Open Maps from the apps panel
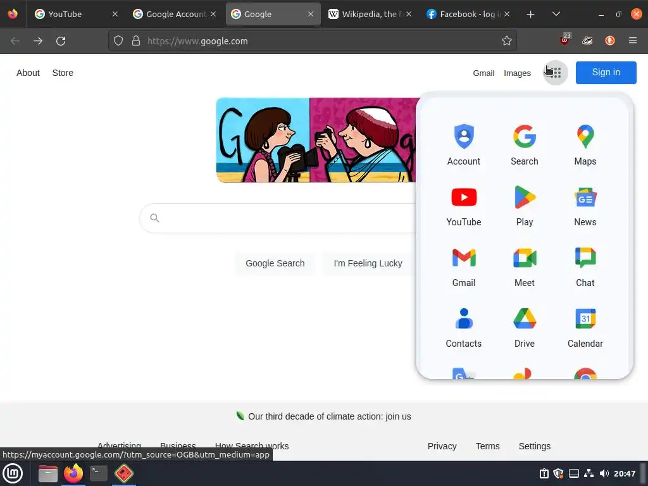 click(x=585, y=145)
